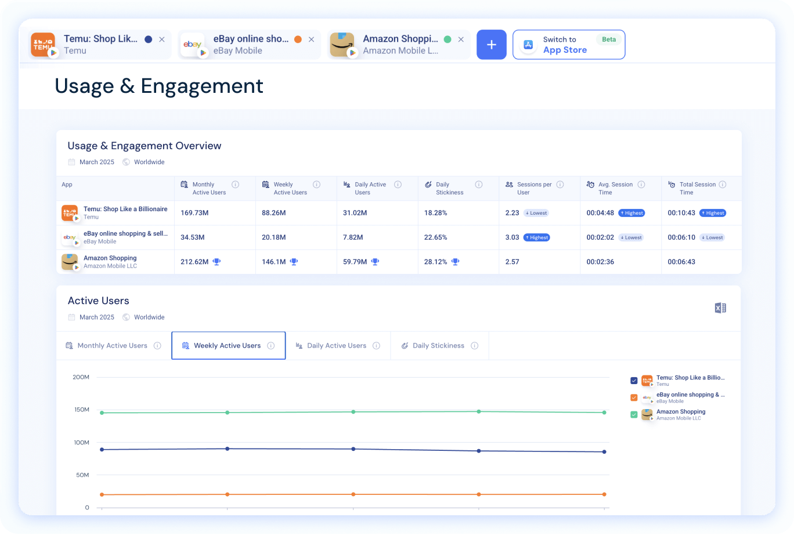This screenshot has height=535, width=794.
Task: Uncheck the Temu series in the chart legend
Action: click(634, 381)
